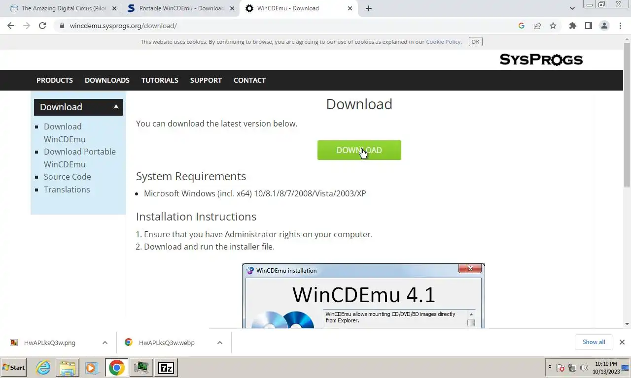Open the Translations sidebar link
The height and width of the screenshot is (378, 631).
(x=67, y=189)
